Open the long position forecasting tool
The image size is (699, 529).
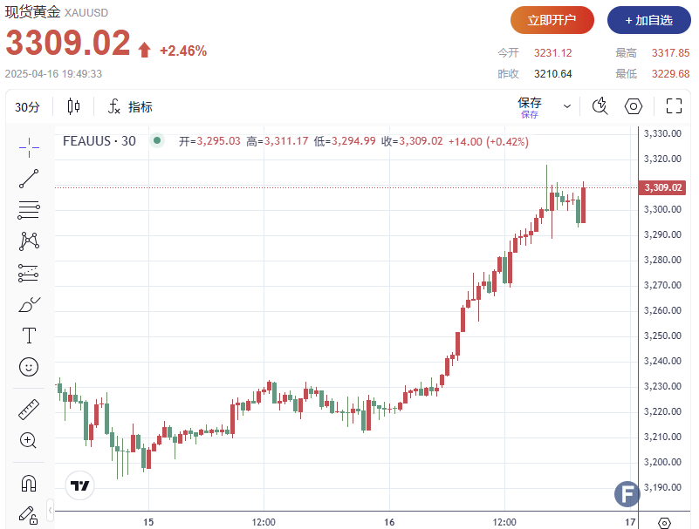29,273
